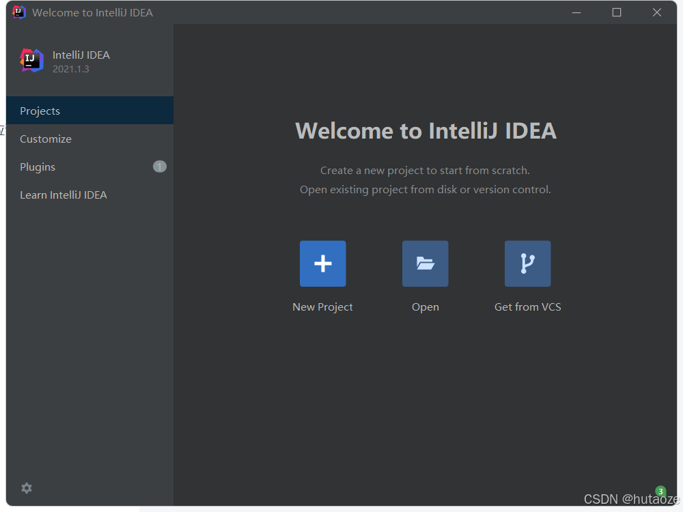Open the settings gear in the sidebar
The image size is (683, 512).
point(27,488)
